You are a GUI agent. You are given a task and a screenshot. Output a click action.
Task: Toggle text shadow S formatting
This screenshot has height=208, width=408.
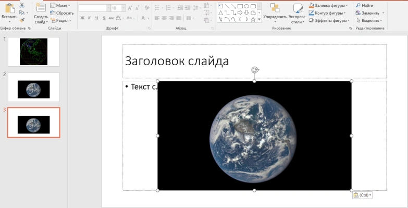pos(104,18)
